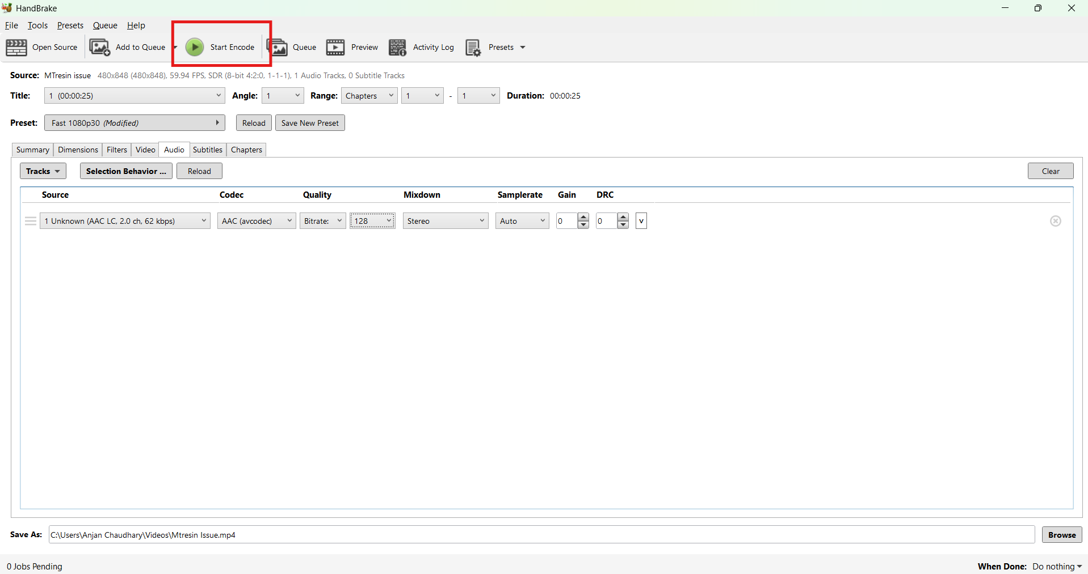Open the Preview window icon

point(335,48)
